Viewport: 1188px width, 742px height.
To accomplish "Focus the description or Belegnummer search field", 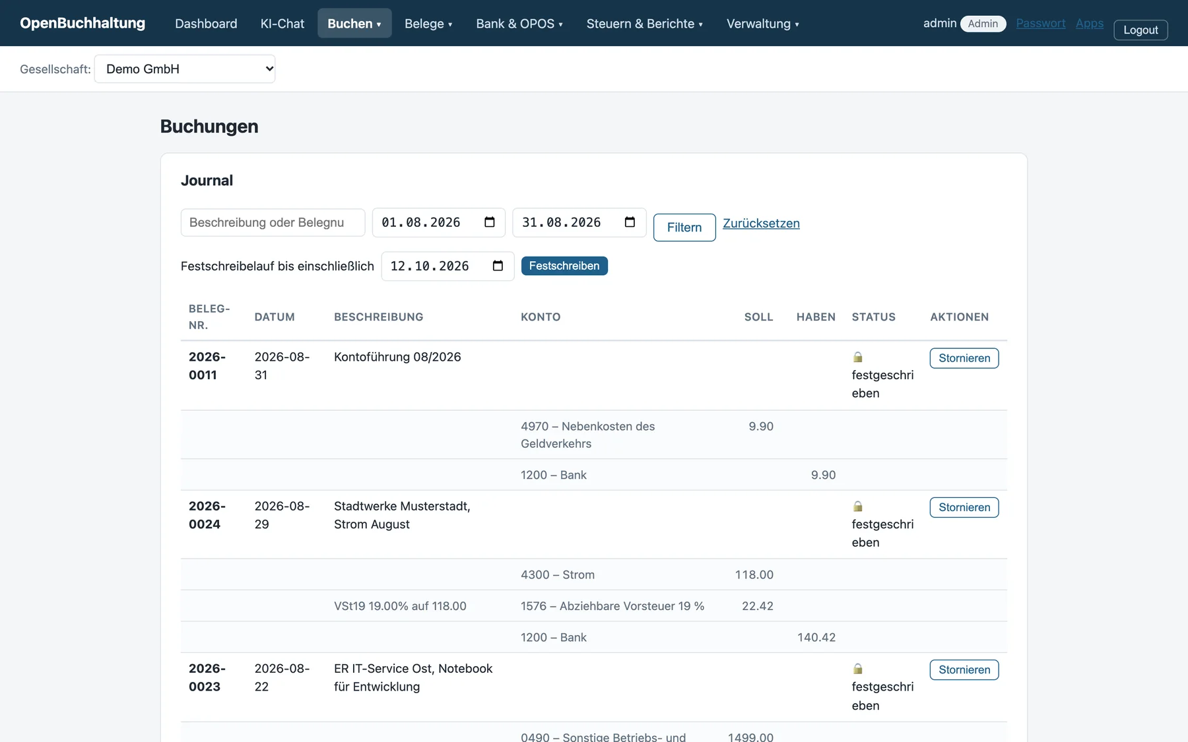I will pyautogui.click(x=273, y=222).
